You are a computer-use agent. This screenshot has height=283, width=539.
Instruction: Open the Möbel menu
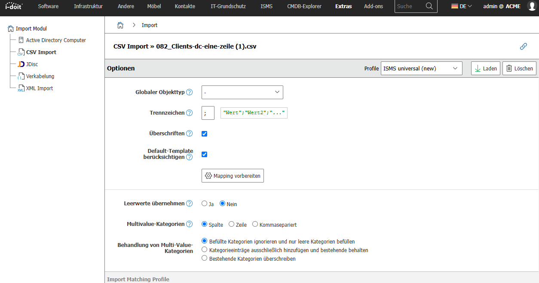(154, 6)
